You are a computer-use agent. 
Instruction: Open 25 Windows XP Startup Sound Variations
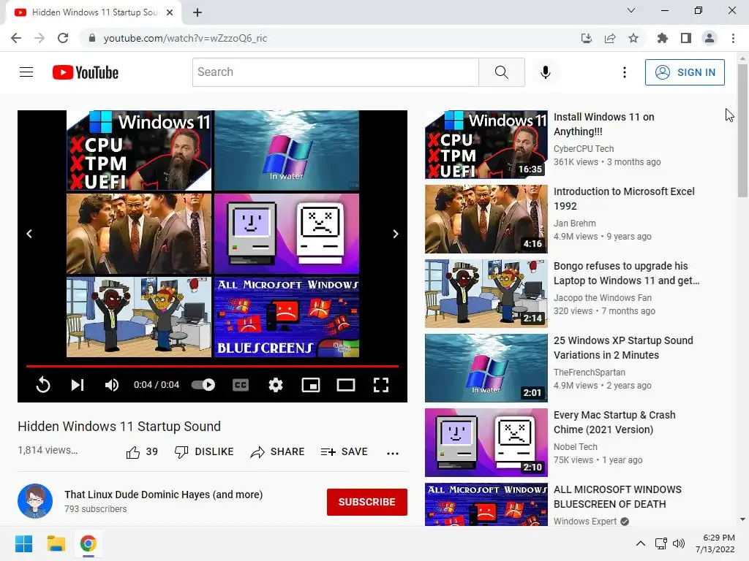[623, 347]
